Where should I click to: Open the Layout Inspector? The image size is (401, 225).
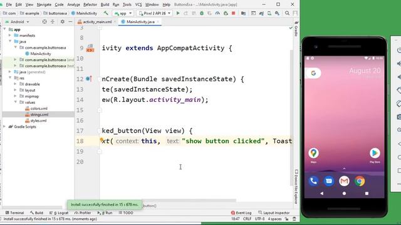(274, 212)
